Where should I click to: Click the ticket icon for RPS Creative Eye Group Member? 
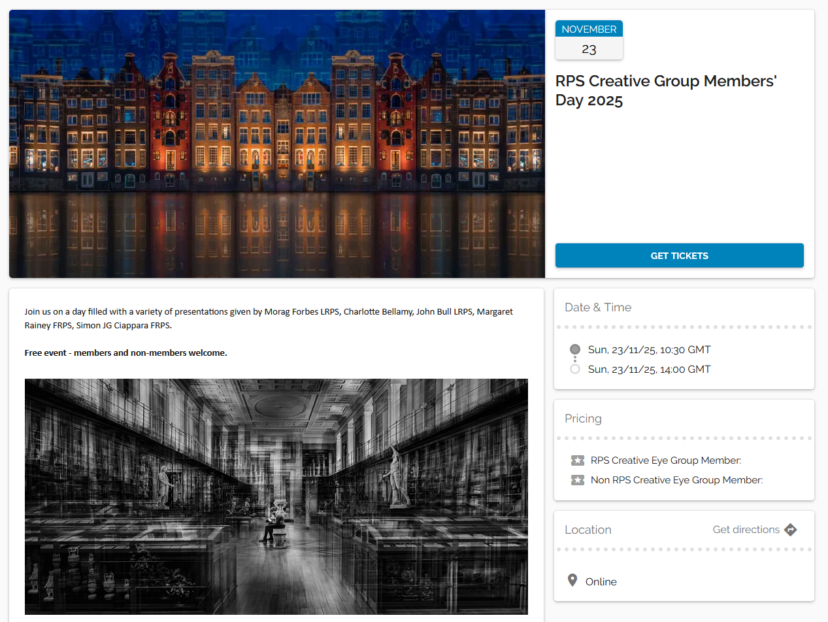click(x=578, y=460)
